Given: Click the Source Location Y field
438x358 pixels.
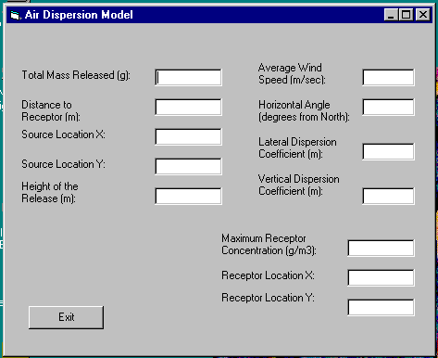Looking at the screenshot, I should click(x=188, y=166).
